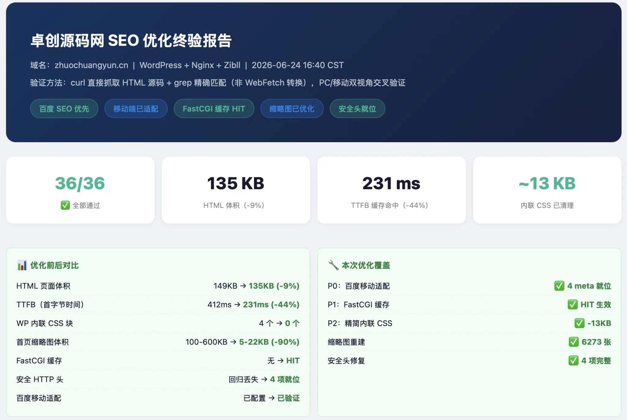This screenshot has width=627, height=420.
Task: Click the 移动端已适配 badge
Action: (x=136, y=109)
